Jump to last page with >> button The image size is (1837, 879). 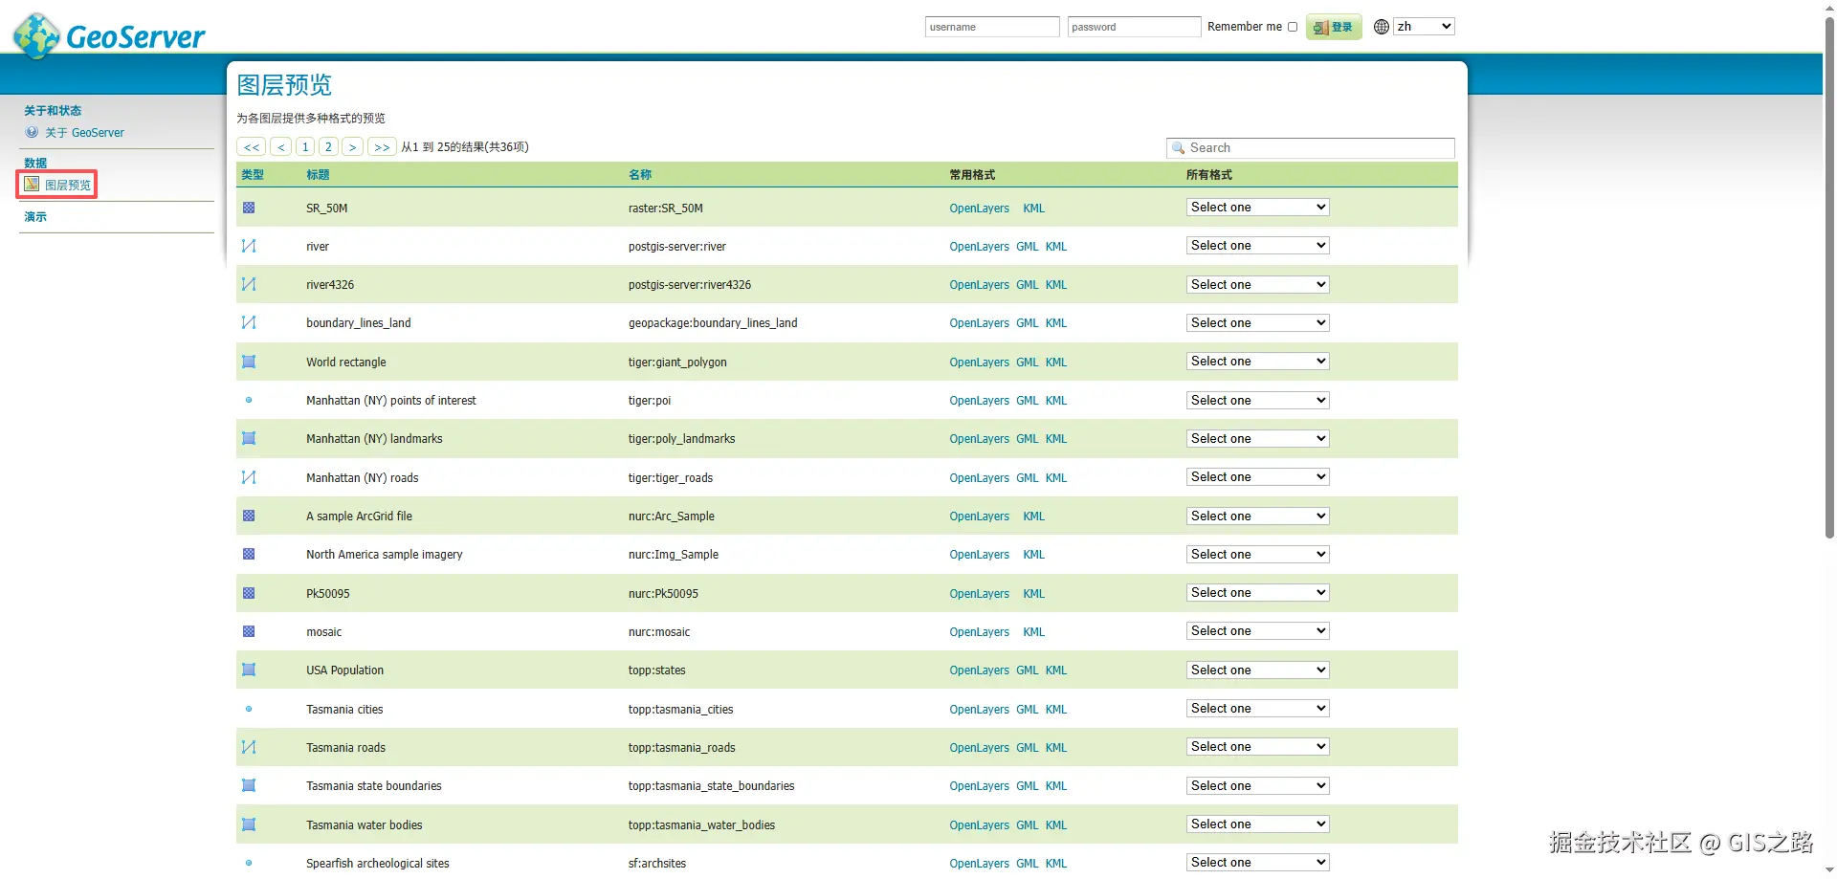pos(382,147)
